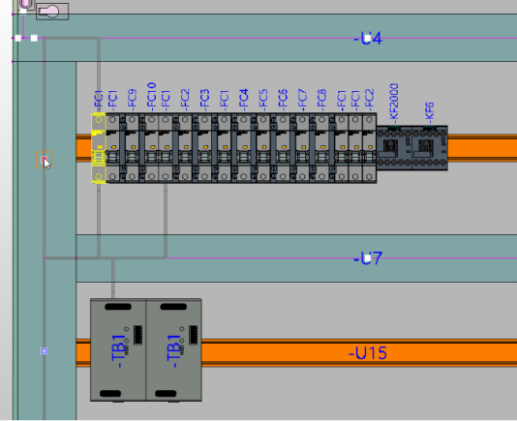Image resolution: width=517 pixels, height=421 pixels.
Task: Select the yellow highlighted FC1 circuit breaker
Action: (99, 148)
